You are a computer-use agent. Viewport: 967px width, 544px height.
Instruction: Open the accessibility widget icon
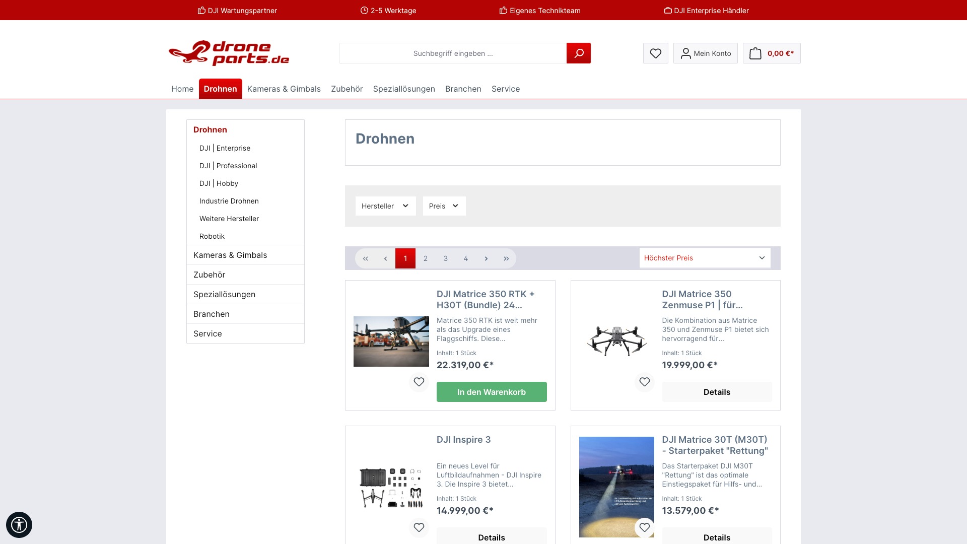(x=19, y=524)
